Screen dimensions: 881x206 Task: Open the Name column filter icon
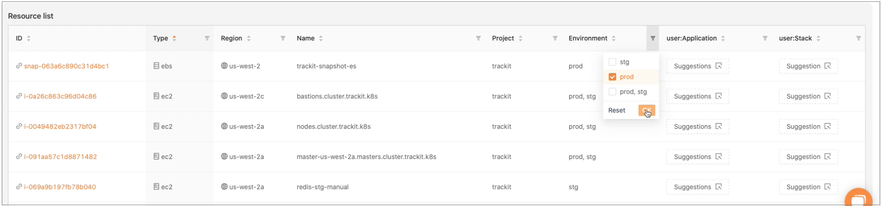[478, 38]
